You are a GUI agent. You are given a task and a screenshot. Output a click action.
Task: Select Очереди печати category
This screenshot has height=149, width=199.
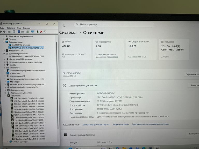(x=17, y=90)
